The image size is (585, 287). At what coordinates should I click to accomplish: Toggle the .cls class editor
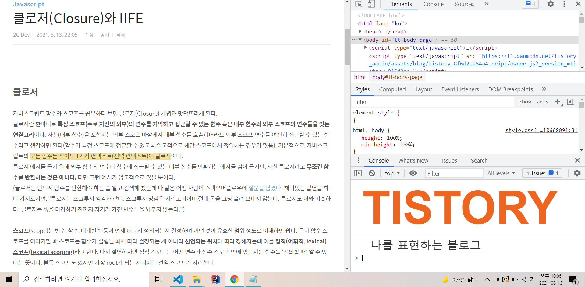542,102
